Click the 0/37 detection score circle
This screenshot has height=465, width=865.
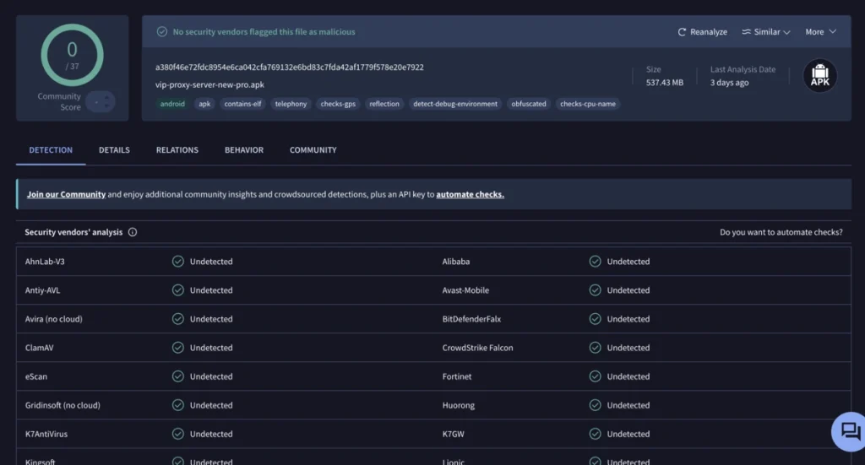coord(73,55)
